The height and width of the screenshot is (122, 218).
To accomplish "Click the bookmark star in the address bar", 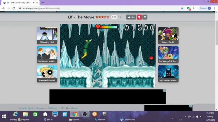I will click(182, 8).
